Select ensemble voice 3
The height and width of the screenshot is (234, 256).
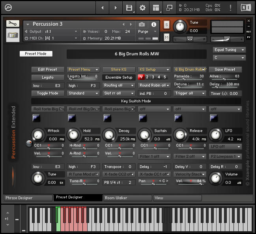(153, 77)
